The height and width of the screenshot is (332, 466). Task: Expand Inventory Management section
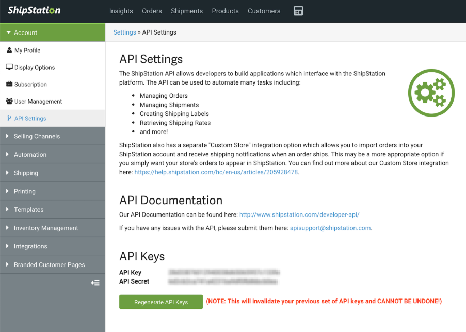point(46,228)
